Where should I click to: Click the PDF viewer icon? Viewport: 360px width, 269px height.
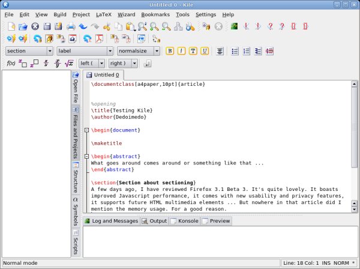[x=99, y=39]
